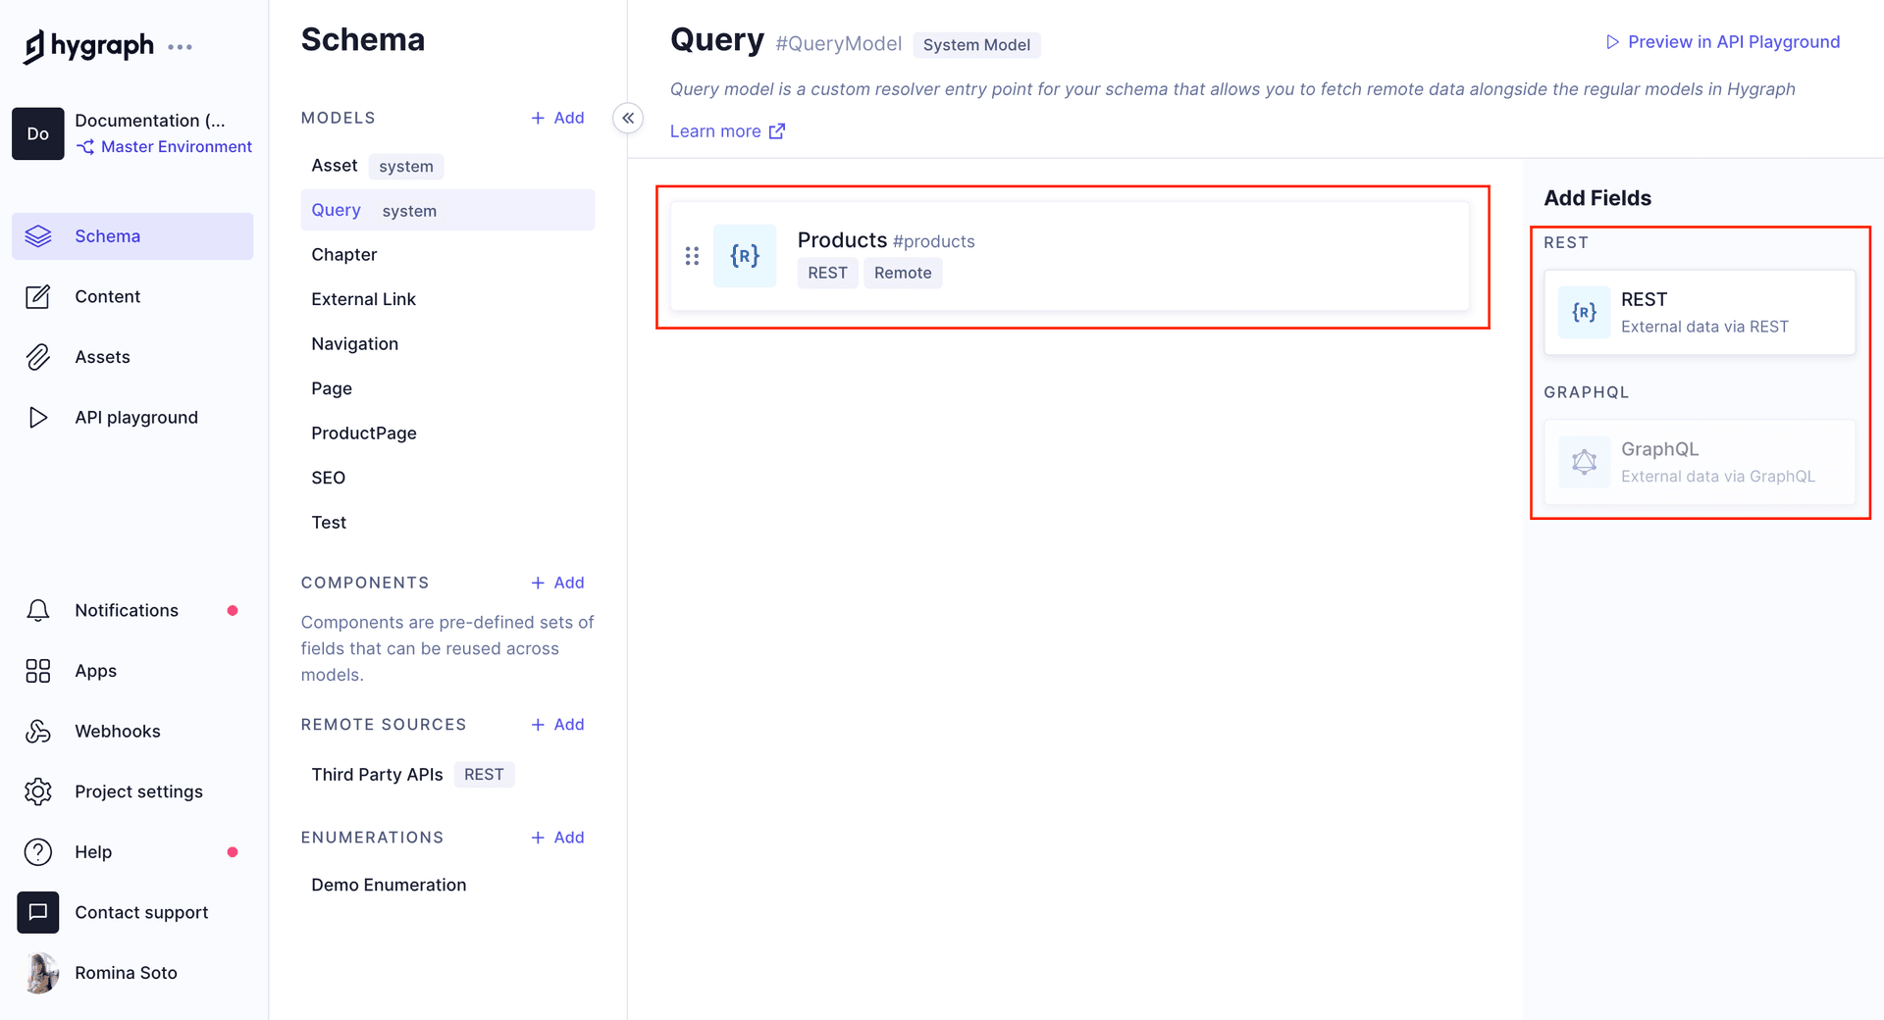Open the Demo Enumeration item

447,885
